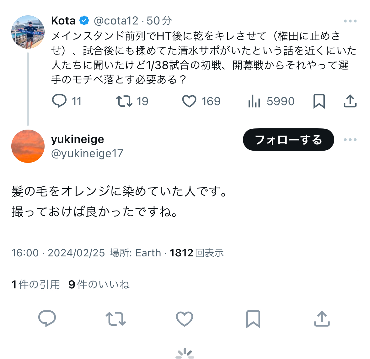The width and height of the screenshot is (370, 359).
Task: Open more options for Kota's tweet
Action: [350, 21]
